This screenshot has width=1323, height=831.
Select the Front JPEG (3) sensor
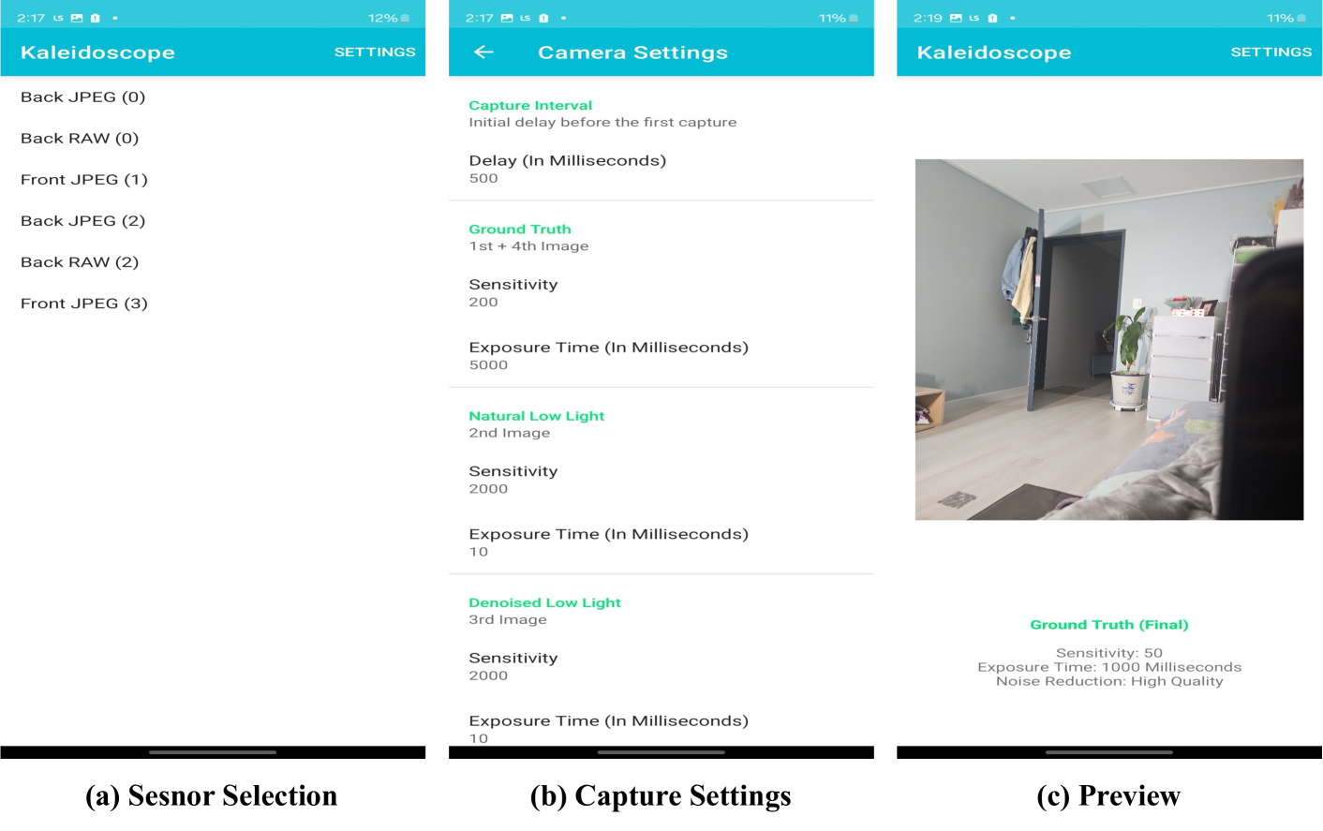(84, 304)
